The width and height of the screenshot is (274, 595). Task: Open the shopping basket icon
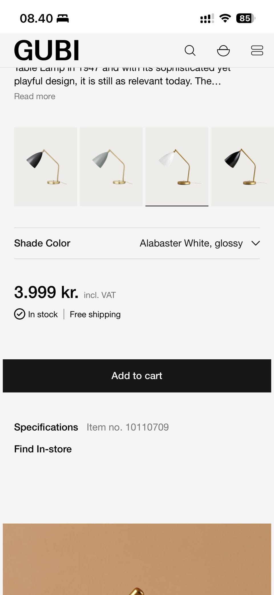point(223,51)
